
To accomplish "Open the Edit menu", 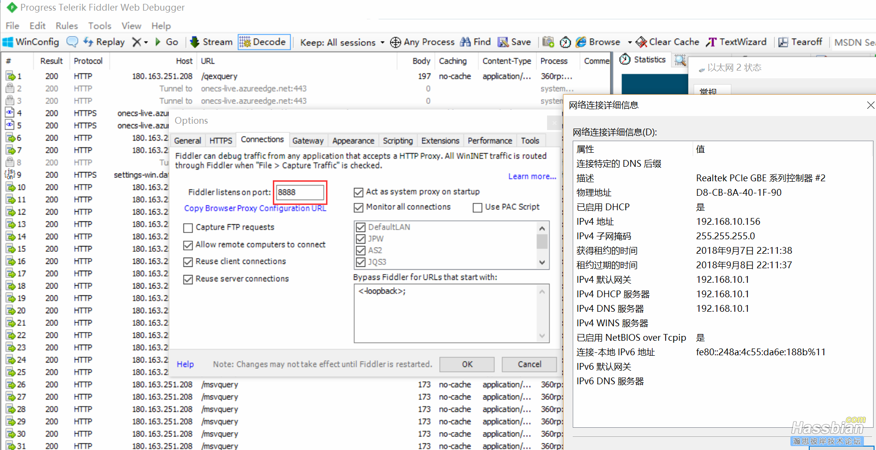I will [x=37, y=26].
